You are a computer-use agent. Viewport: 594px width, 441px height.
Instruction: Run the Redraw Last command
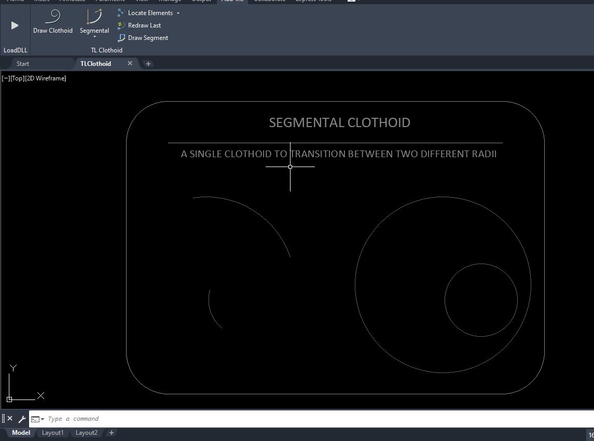click(x=139, y=25)
